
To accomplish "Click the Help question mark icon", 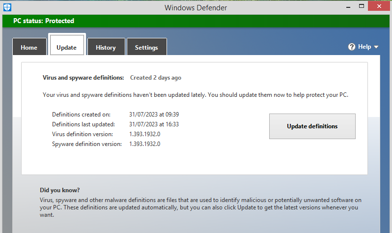I will (352, 47).
